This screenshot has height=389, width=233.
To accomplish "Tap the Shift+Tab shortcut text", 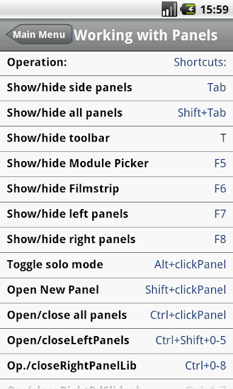I will point(202,113).
